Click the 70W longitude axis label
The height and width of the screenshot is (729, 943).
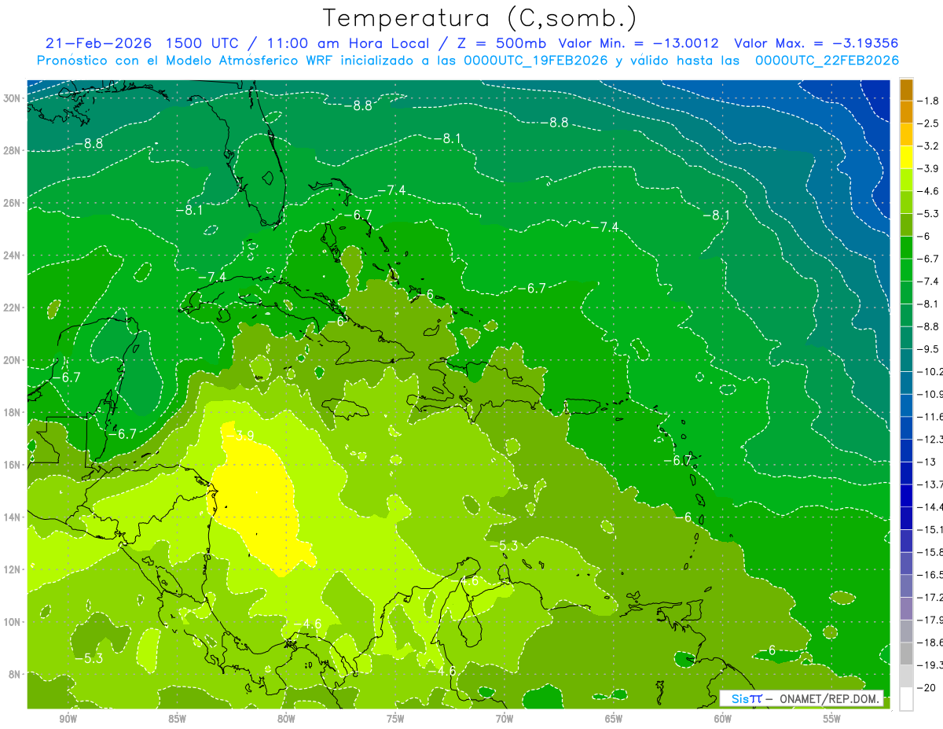[505, 720]
